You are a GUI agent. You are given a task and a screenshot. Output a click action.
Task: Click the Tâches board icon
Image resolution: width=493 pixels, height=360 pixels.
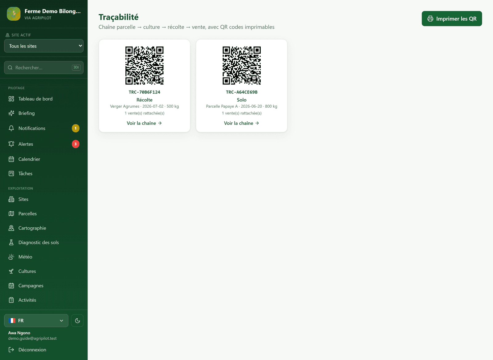[x=11, y=174]
